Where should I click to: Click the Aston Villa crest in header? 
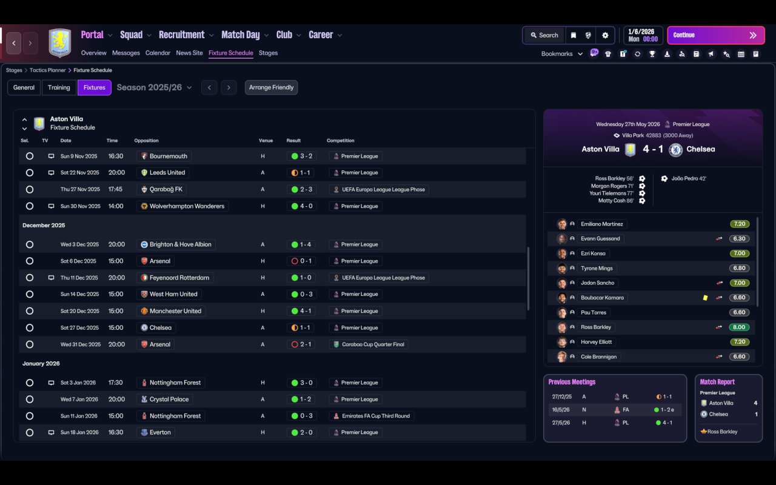tap(60, 43)
